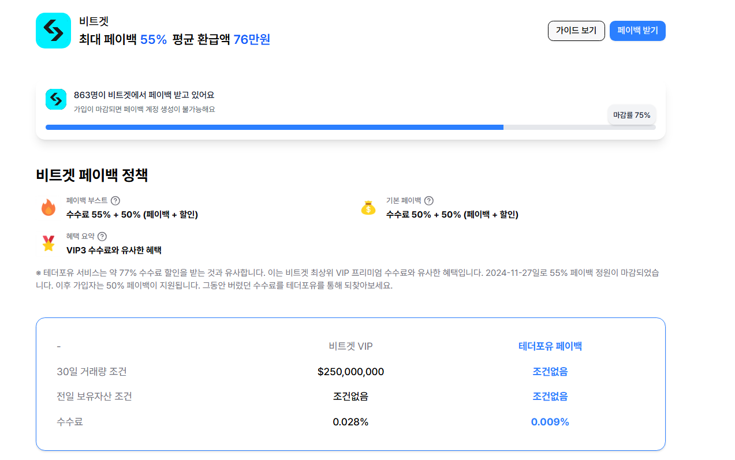
Task: Click the 테더포유 footnote paragraph
Action: (347, 279)
